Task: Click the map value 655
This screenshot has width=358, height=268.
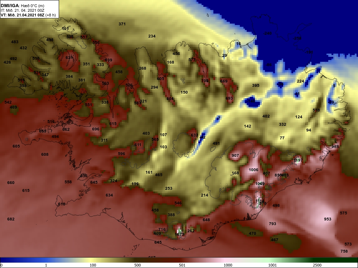Action: pyautogui.click(x=43, y=131)
